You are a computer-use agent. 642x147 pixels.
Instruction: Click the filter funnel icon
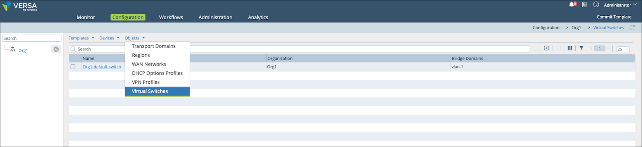coord(581,48)
